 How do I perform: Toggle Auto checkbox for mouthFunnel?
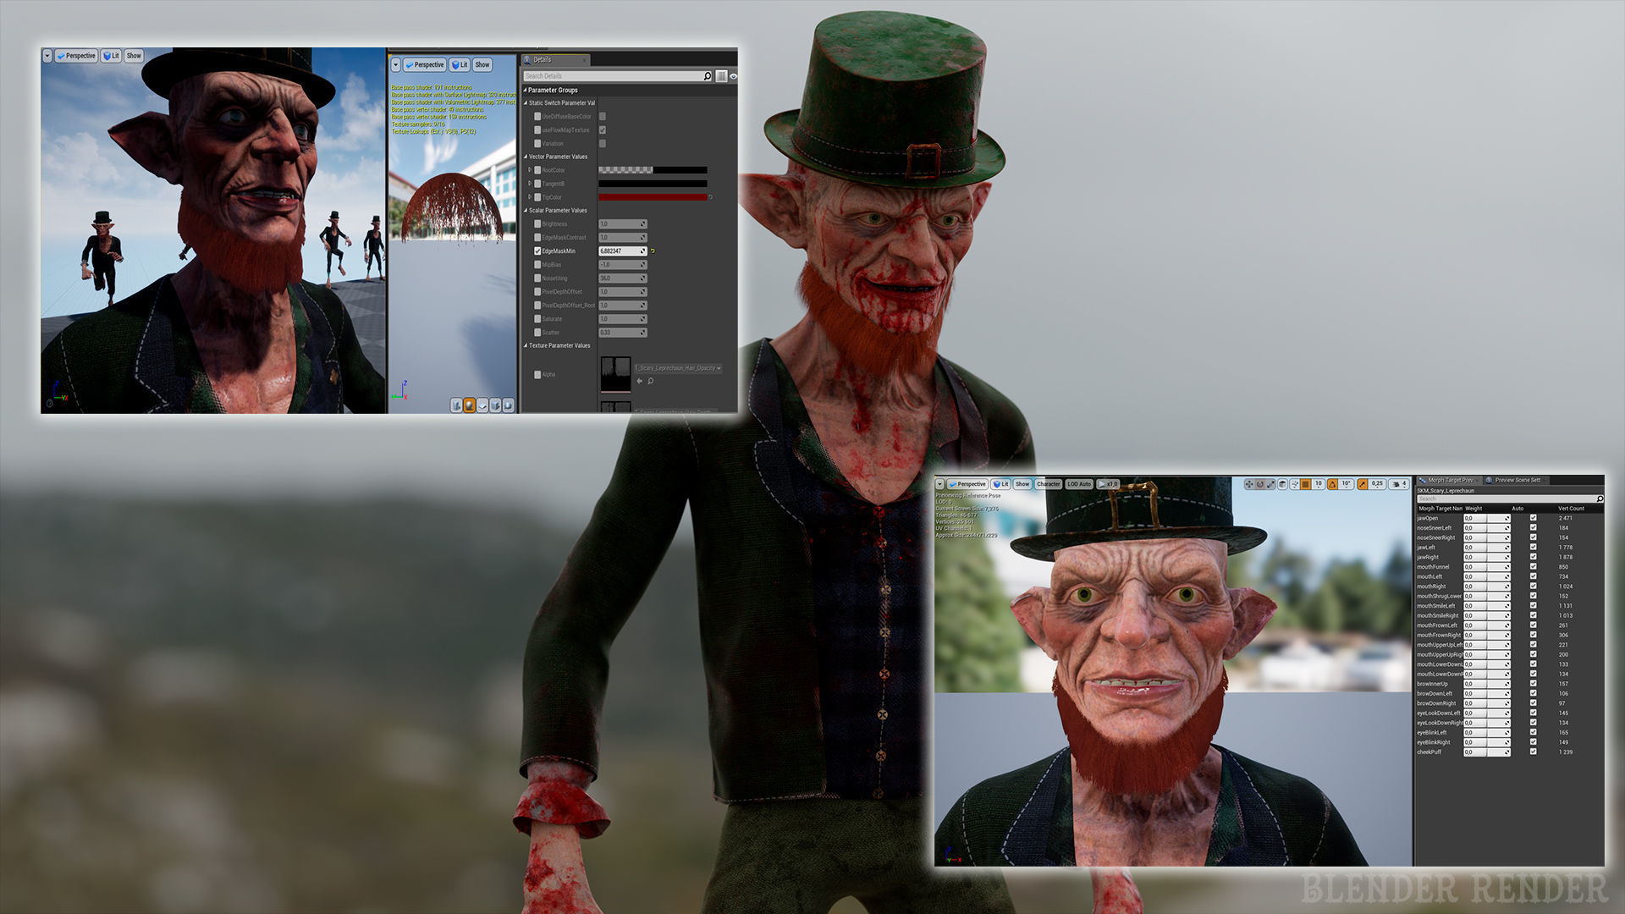point(1534,567)
